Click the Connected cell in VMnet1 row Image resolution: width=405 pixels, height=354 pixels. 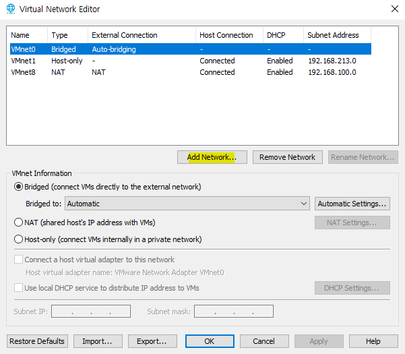tap(217, 61)
